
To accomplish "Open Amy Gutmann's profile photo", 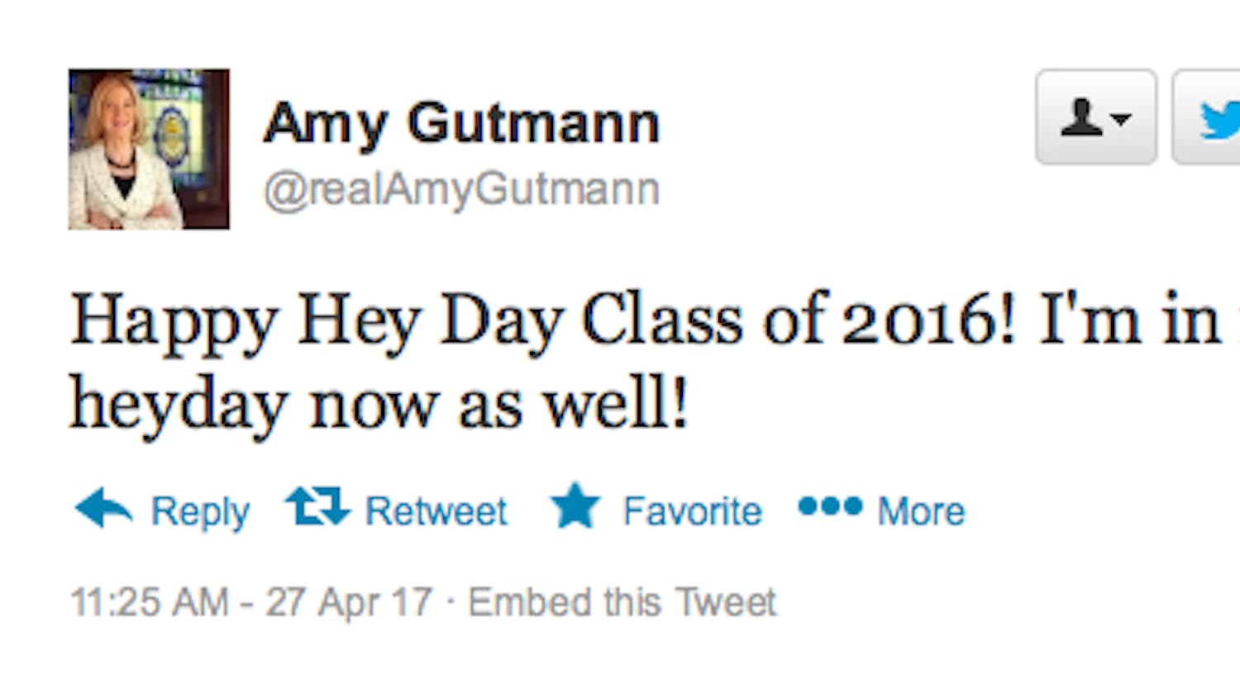I will [149, 149].
